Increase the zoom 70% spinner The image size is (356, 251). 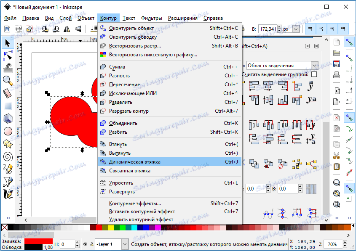coord(345,243)
